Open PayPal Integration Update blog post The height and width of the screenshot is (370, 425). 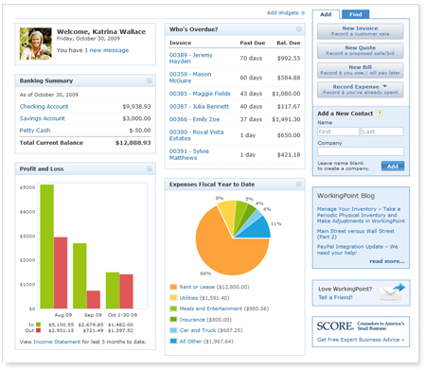pyautogui.click(x=357, y=250)
